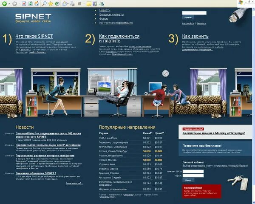Stop the page loading with the red X icon
Screen dimensions: 255x204
pos(24,3)
